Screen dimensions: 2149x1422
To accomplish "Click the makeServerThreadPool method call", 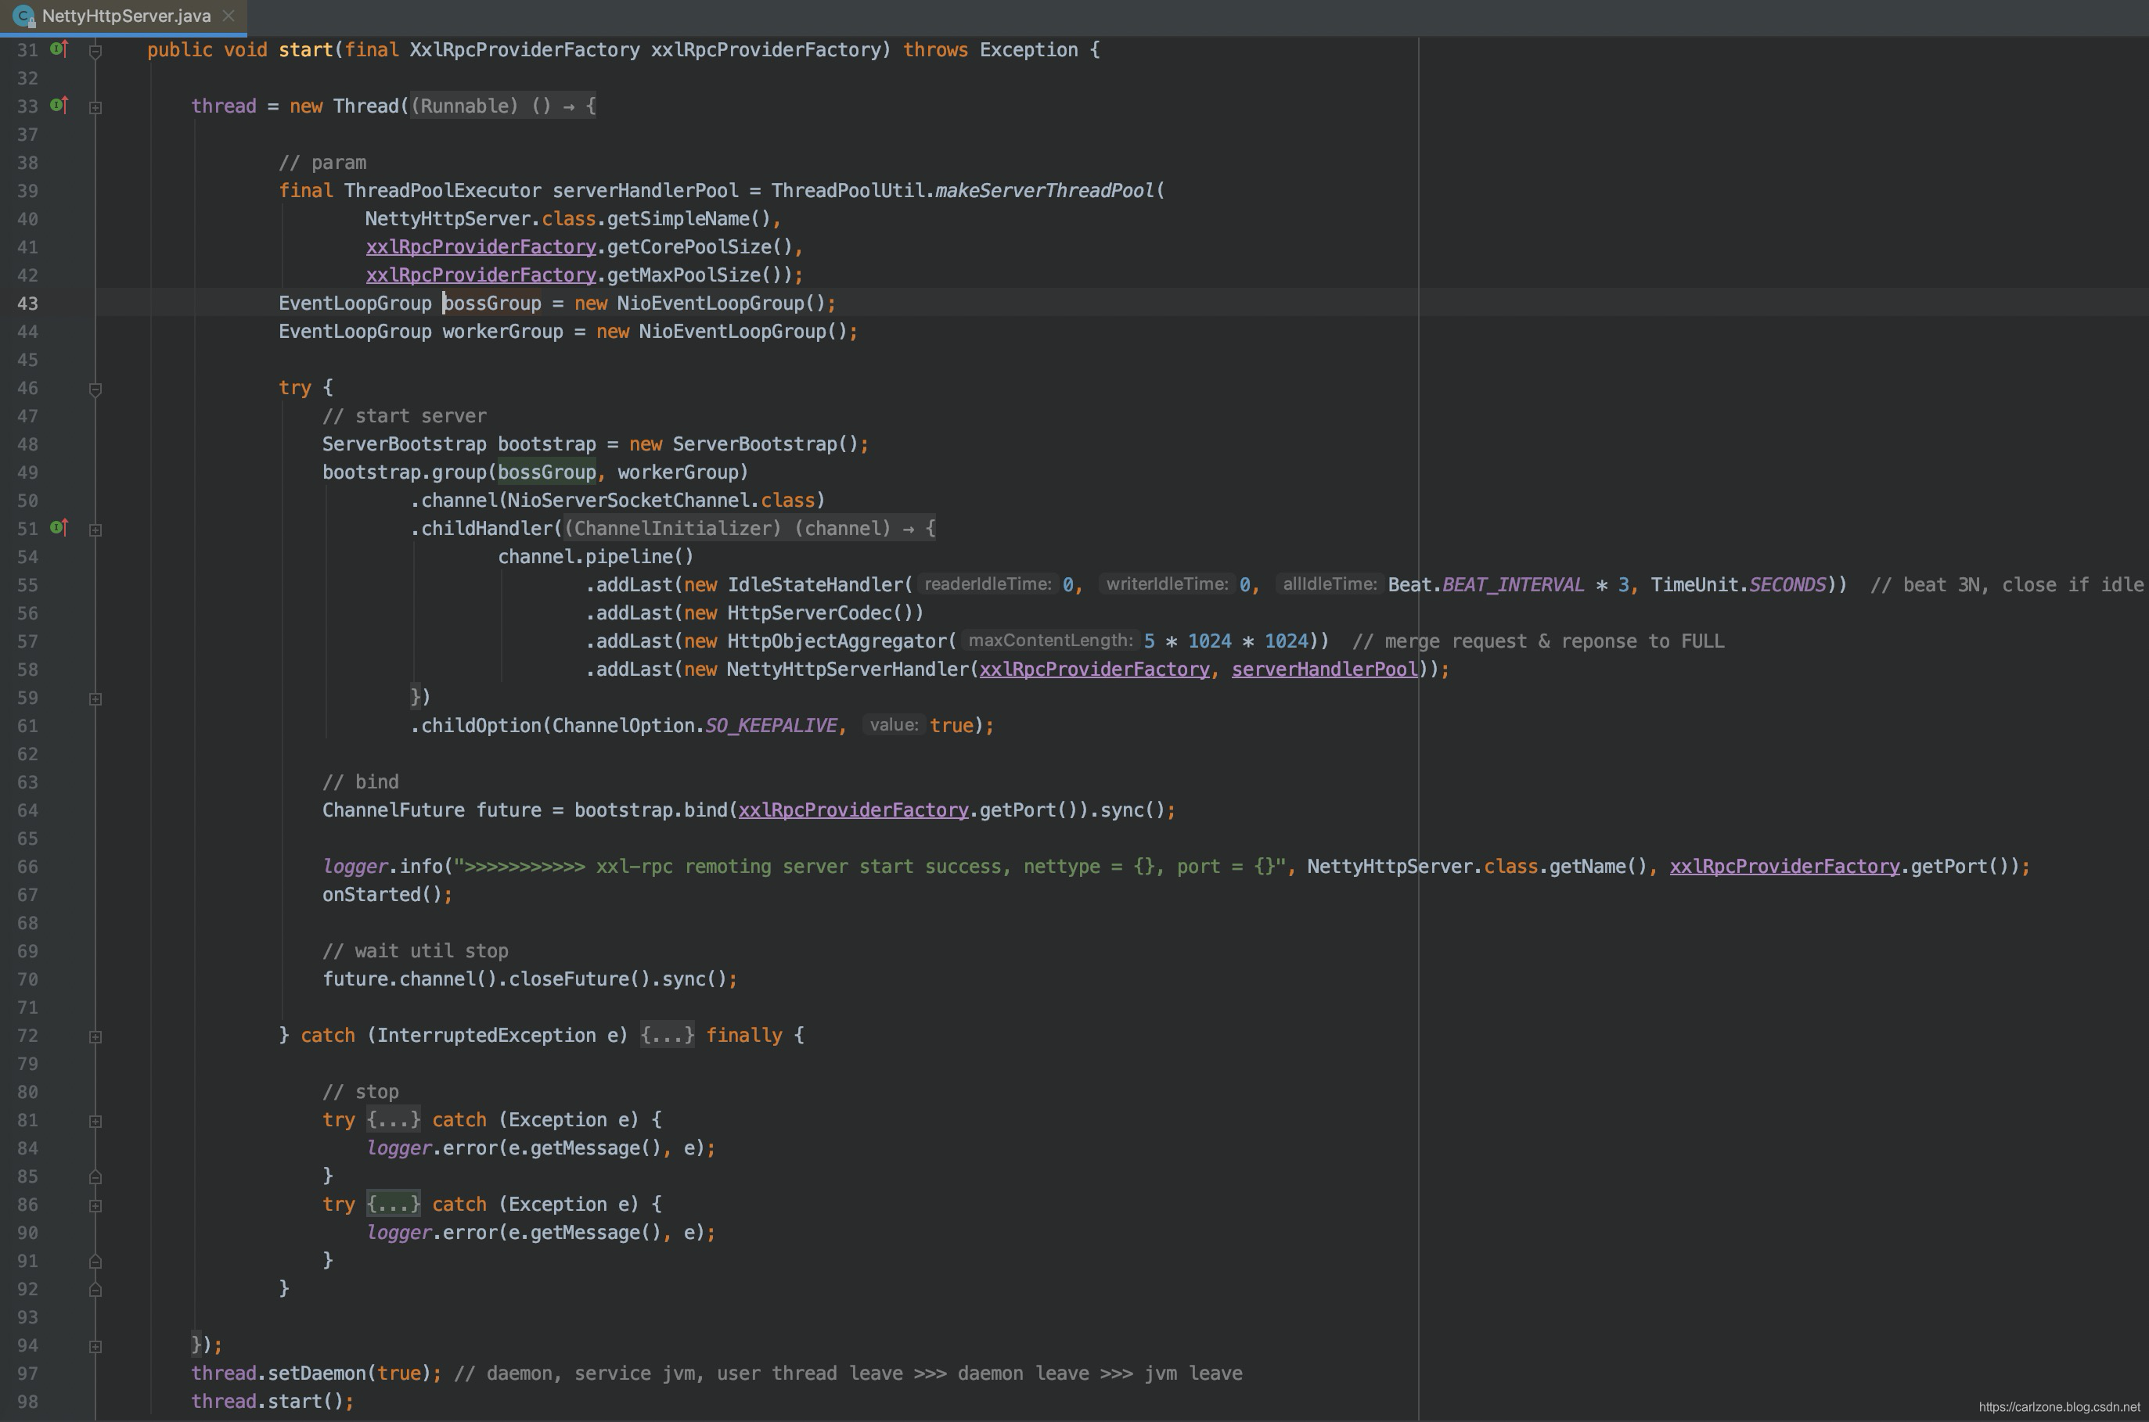I will tap(1044, 190).
